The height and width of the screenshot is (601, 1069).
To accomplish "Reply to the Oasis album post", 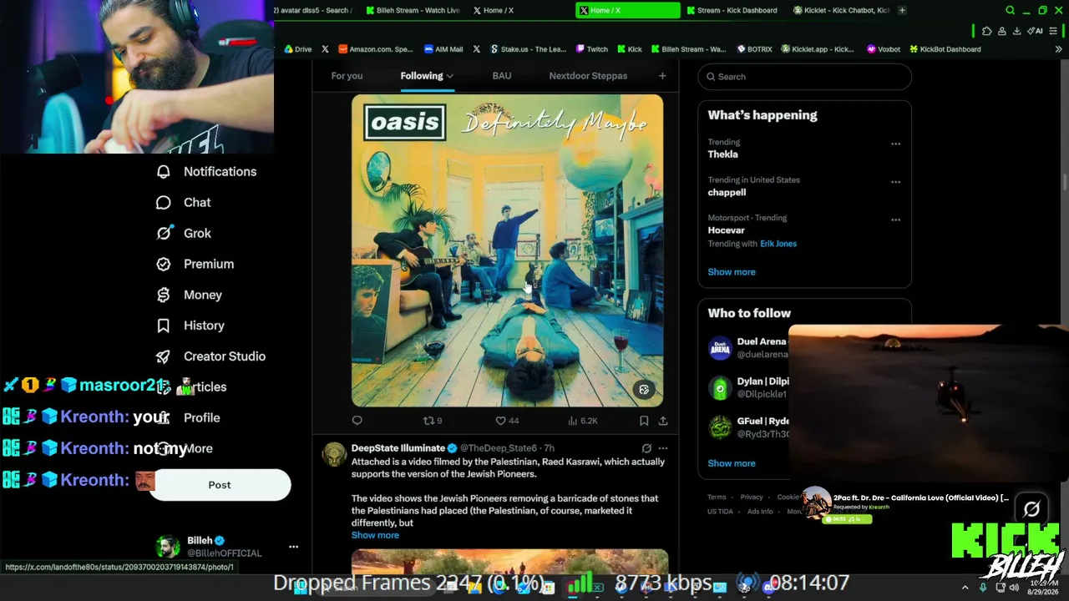I will click(x=357, y=421).
